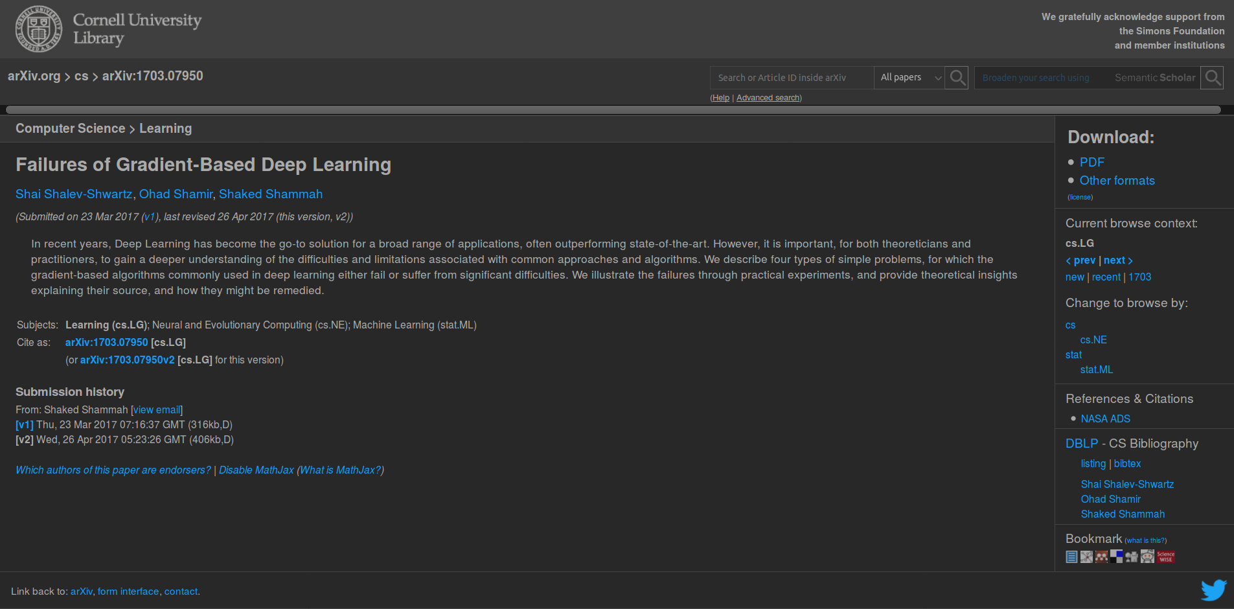Run the Semantic Scholar search icon
The width and height of the screenshot is (1234, 609).
(1212, 77)
